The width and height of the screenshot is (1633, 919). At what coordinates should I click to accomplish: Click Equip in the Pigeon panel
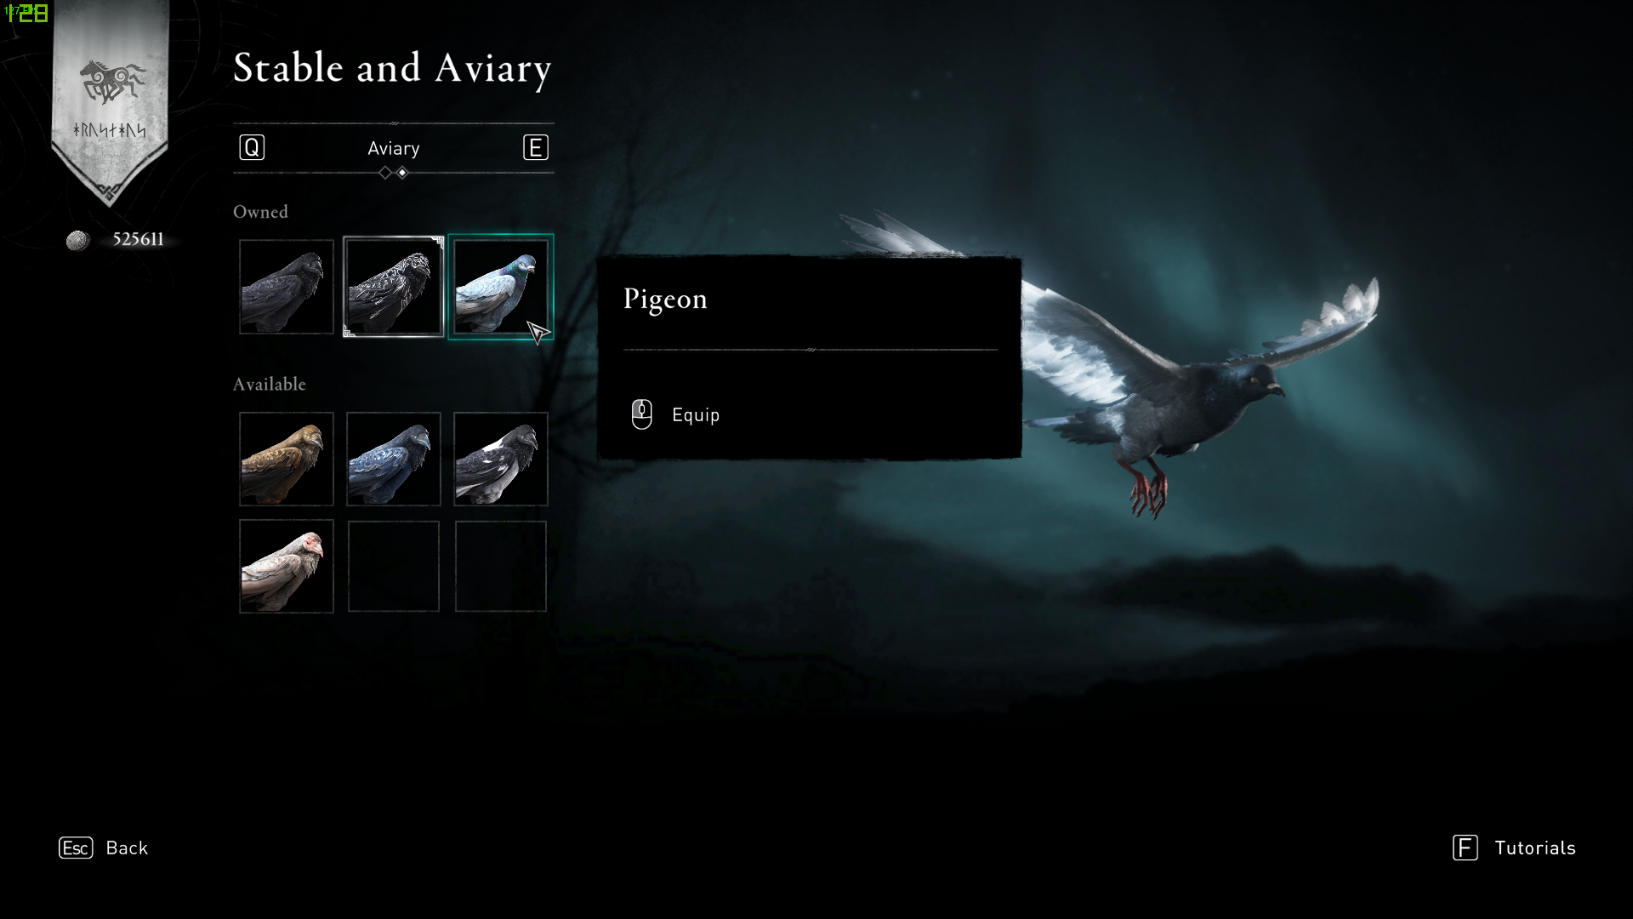696,415
